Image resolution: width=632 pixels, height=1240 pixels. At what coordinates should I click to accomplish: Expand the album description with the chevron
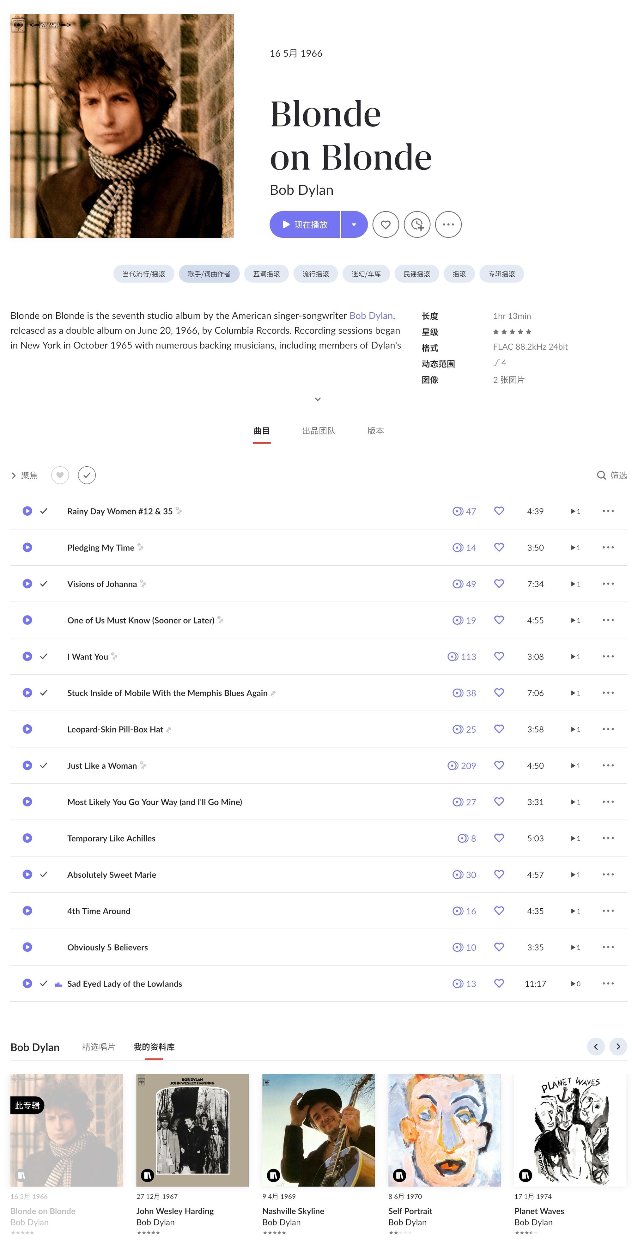pos(318,399)
